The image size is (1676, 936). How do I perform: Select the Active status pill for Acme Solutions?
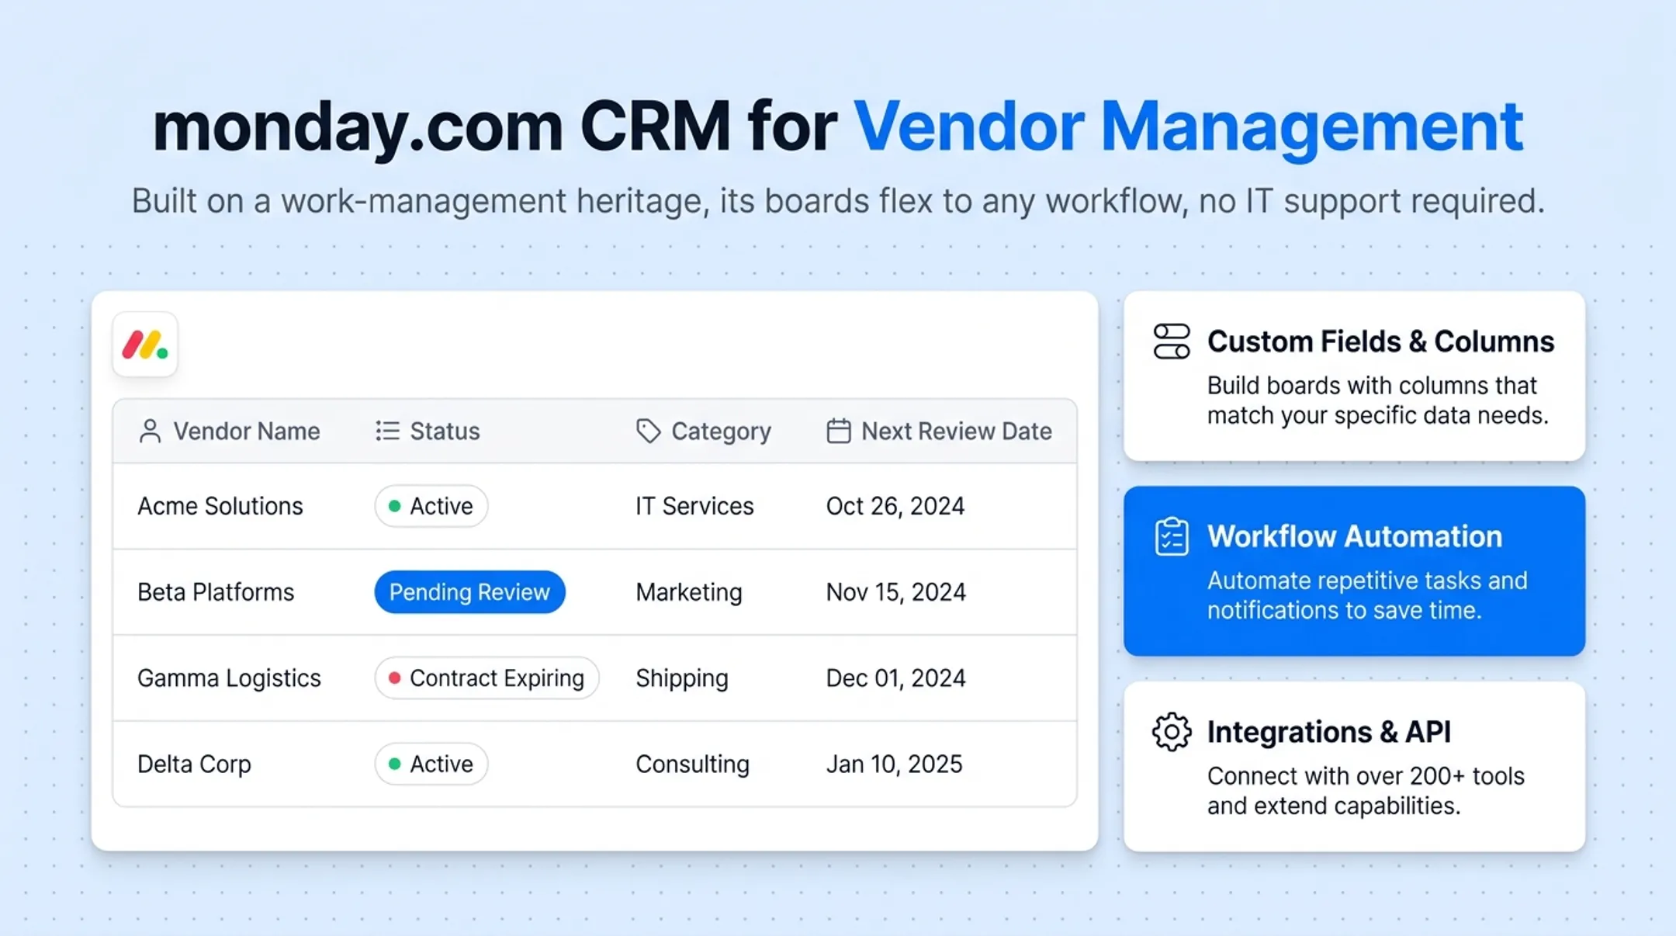(431, 506)
